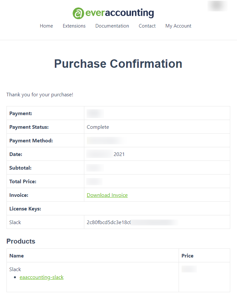Click the Slack label under License Keys
Image resolution: width=237 pixels, height=299 pixels.
pos(15,222)
